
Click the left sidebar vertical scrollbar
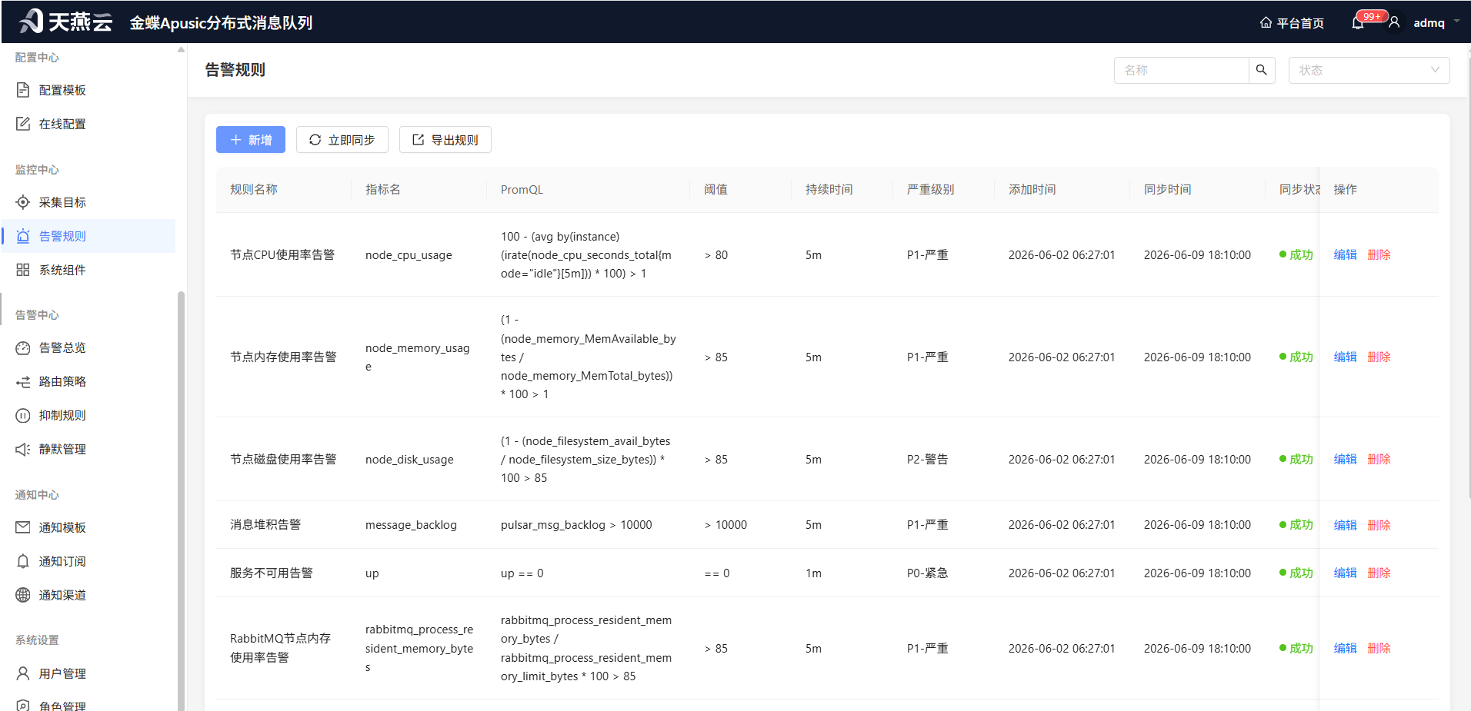click(181, 500)
